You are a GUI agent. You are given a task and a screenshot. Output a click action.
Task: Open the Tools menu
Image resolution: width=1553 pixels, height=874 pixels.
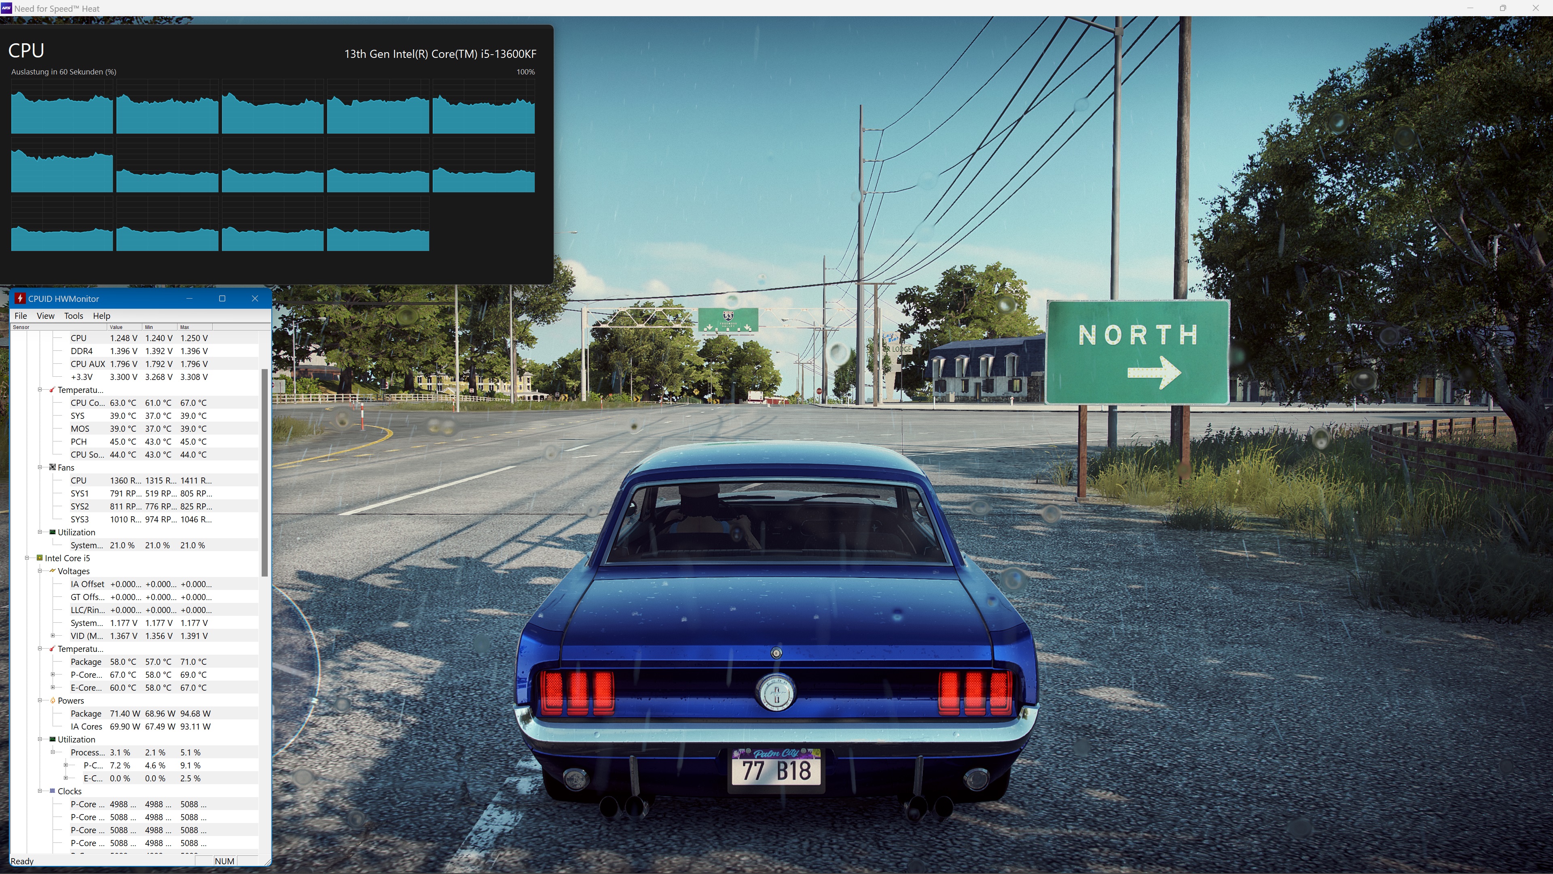click(74, 316)
